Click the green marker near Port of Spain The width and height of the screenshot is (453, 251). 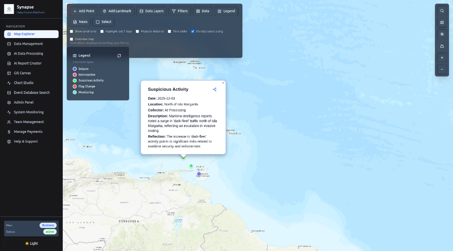[191, 166]
